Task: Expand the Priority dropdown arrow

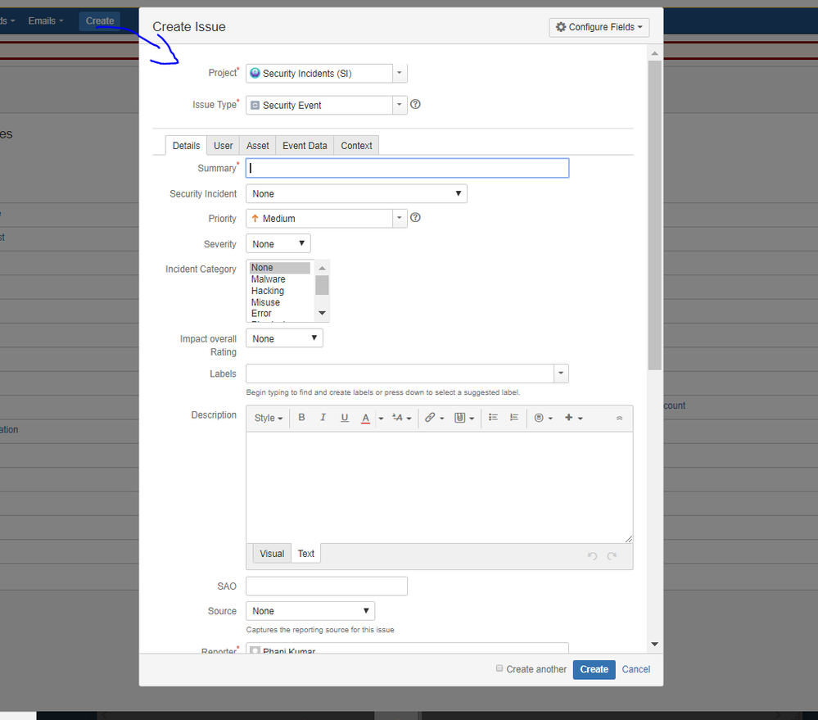Action: click(x=400, y=218)
